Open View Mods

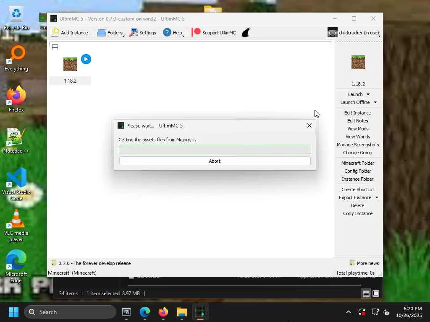[358, 129]
